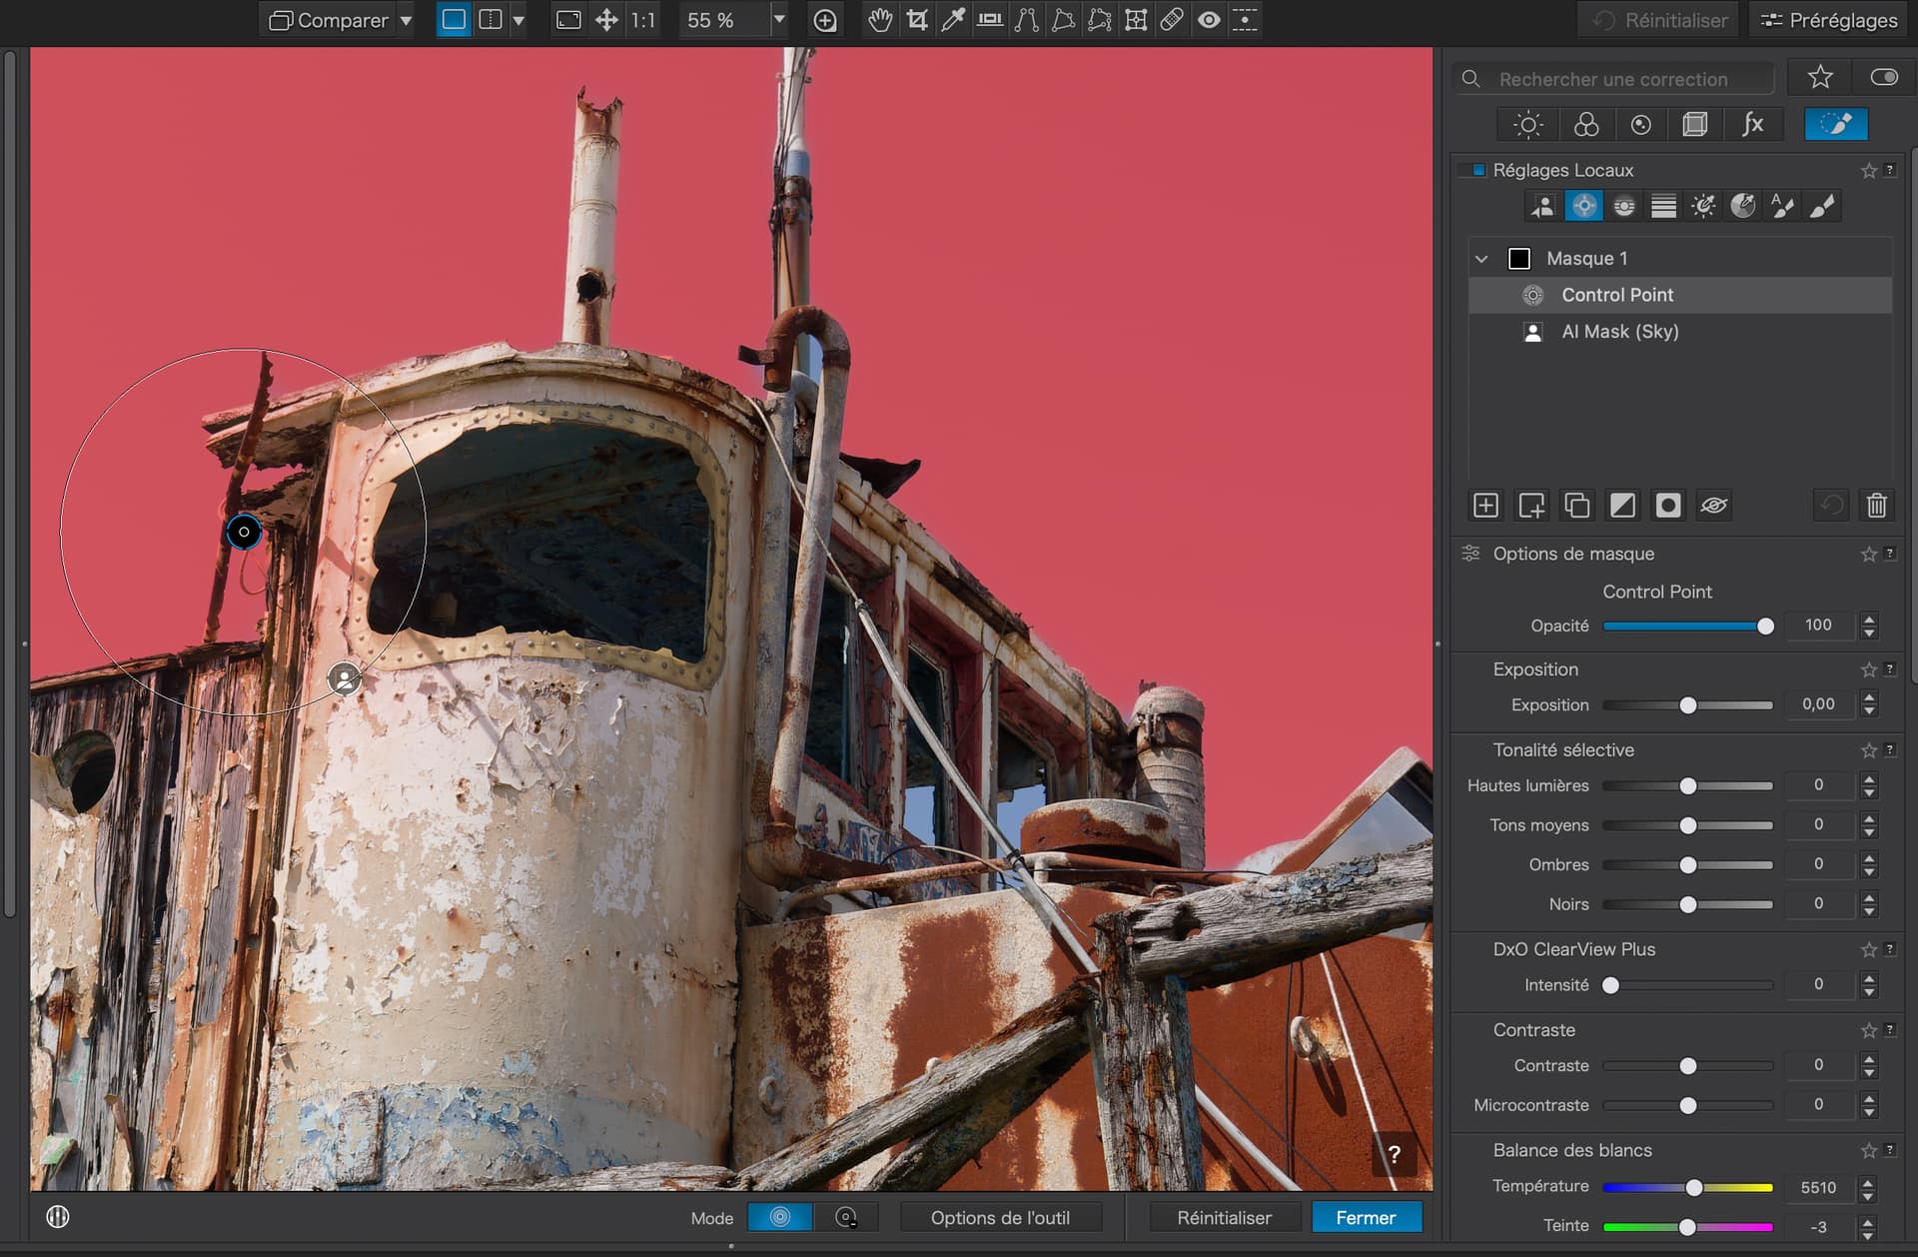Choose the Graduated Filter local tool
Image resolution: width=1918 pixels, height=1257 pixels.
(x=1663, y=206)
